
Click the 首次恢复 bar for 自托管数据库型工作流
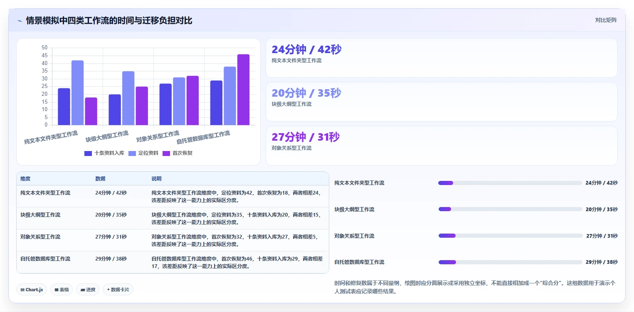pos(244,90)
